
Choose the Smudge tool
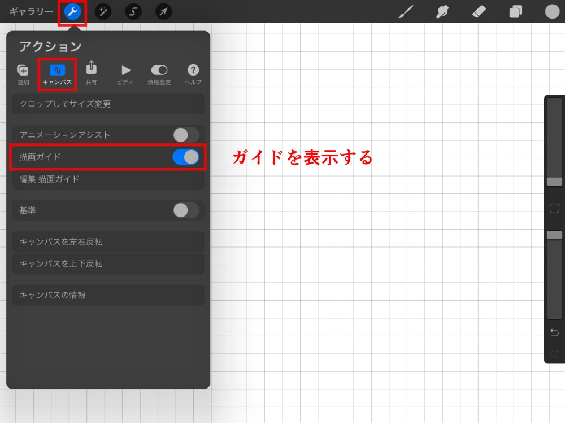(441, 11)
